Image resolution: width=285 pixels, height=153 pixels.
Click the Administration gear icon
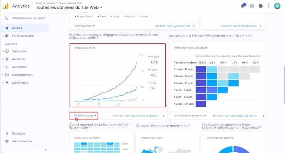point(7,141)
